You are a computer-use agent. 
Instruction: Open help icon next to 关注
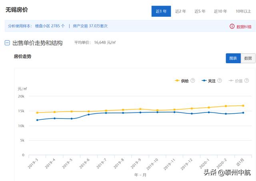pos(220,80)
